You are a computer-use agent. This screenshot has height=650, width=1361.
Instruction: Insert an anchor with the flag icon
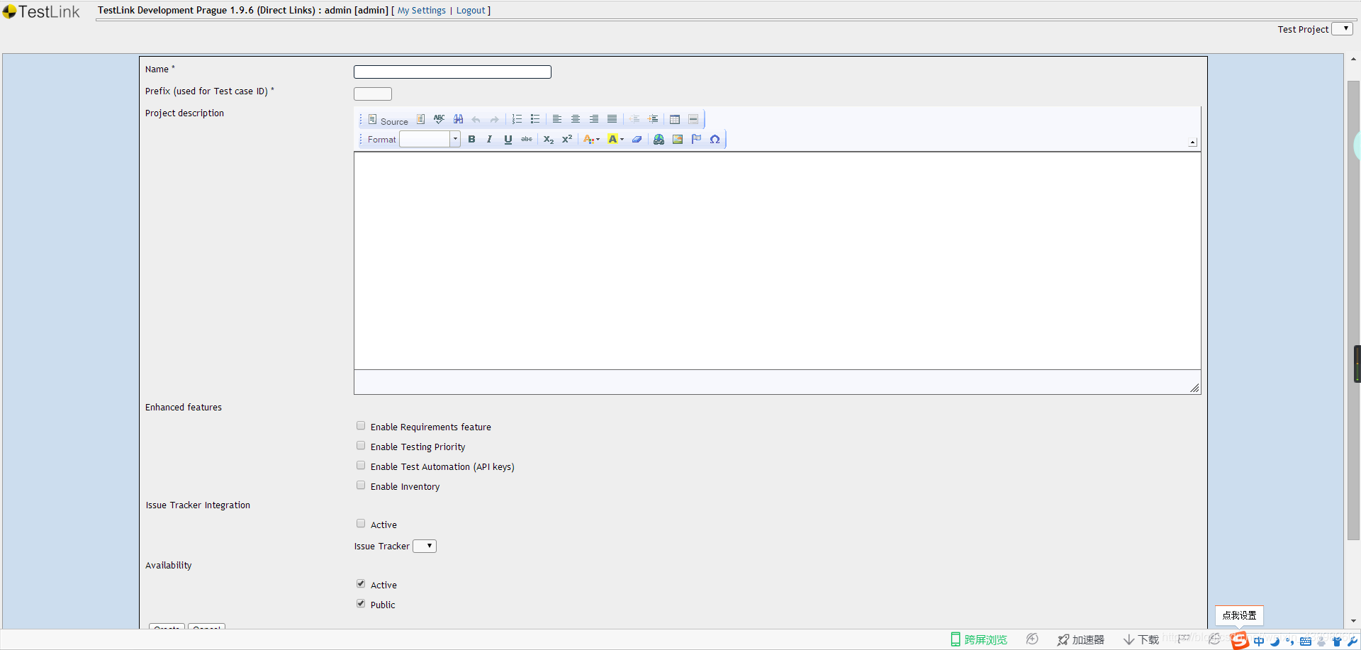(696, 139)
